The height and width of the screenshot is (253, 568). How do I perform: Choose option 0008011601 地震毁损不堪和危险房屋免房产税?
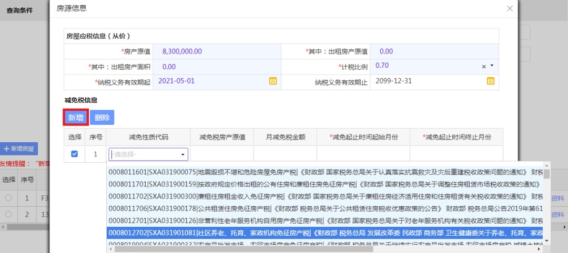[326, 172]
